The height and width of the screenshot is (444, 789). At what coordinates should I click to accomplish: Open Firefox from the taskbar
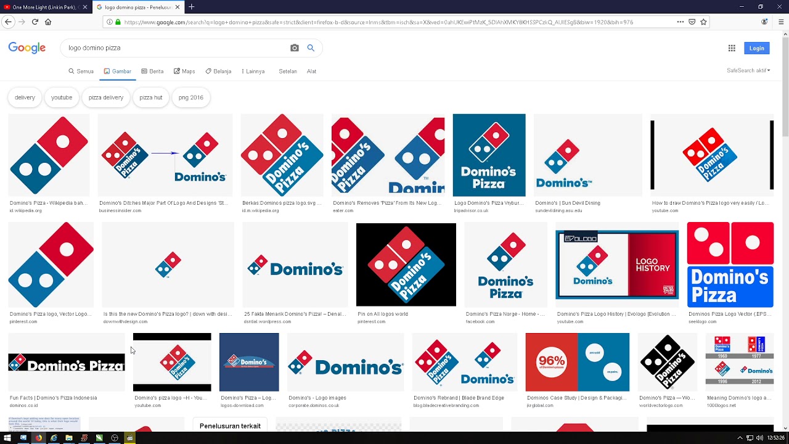[x=38, y=438]
